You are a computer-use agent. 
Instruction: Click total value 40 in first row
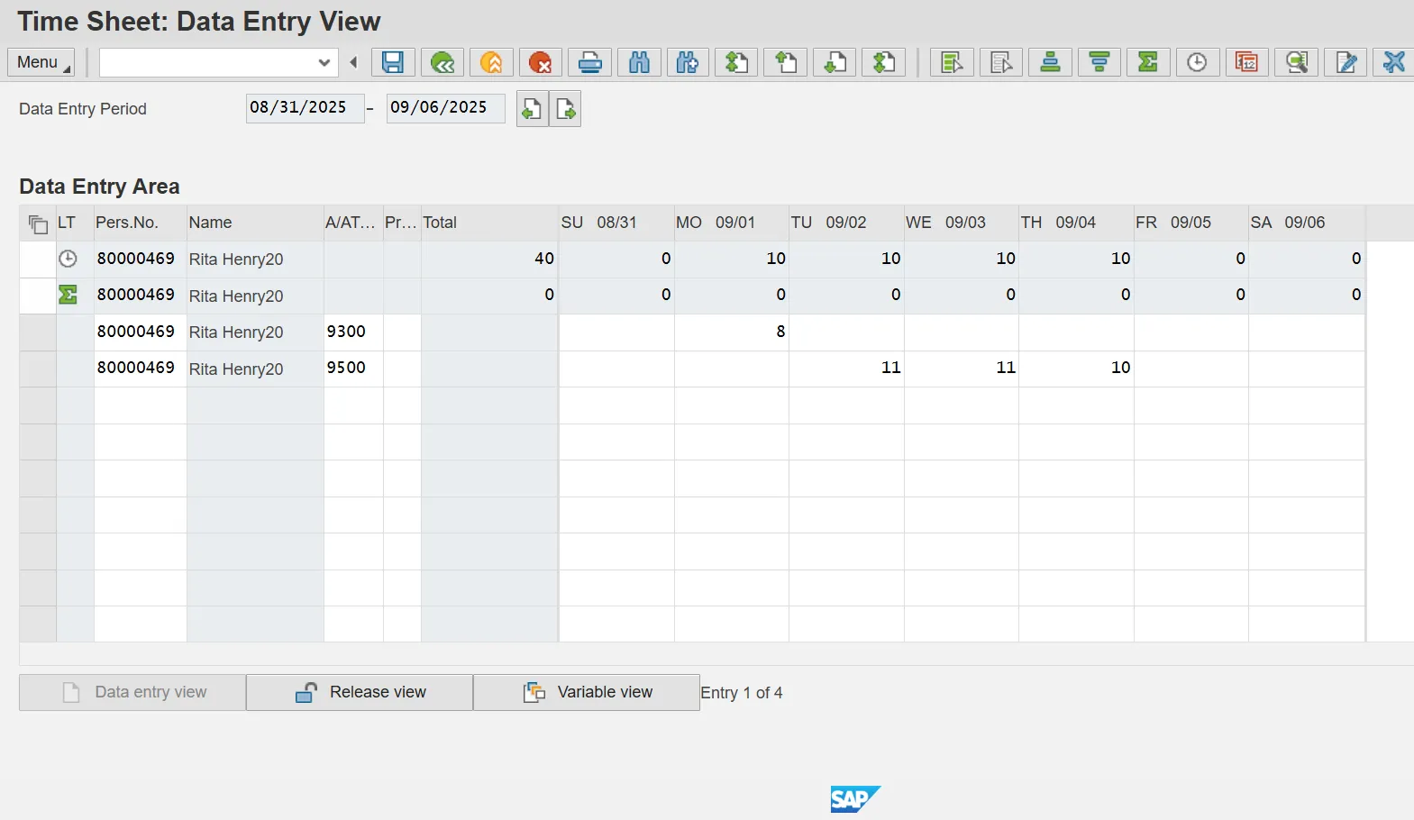(489, 259)
